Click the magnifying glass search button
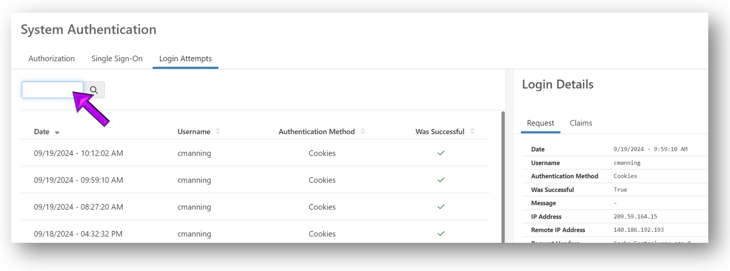730x271 pixels. point(94,90)
